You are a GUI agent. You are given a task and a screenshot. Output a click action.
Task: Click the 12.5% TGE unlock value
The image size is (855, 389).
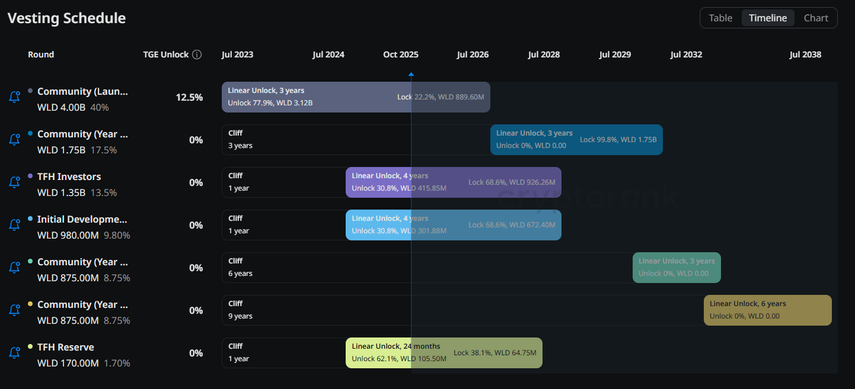coord(189,97)
